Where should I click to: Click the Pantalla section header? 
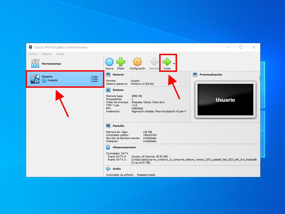point(118,126)
